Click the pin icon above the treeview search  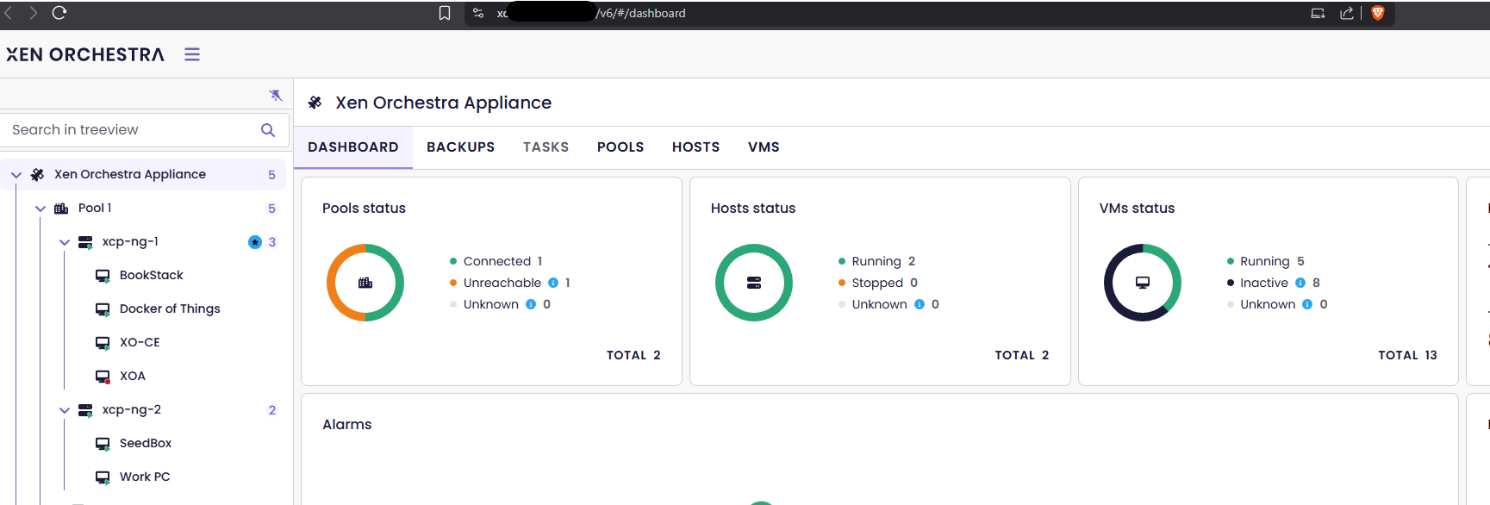(x=276, y=95)
